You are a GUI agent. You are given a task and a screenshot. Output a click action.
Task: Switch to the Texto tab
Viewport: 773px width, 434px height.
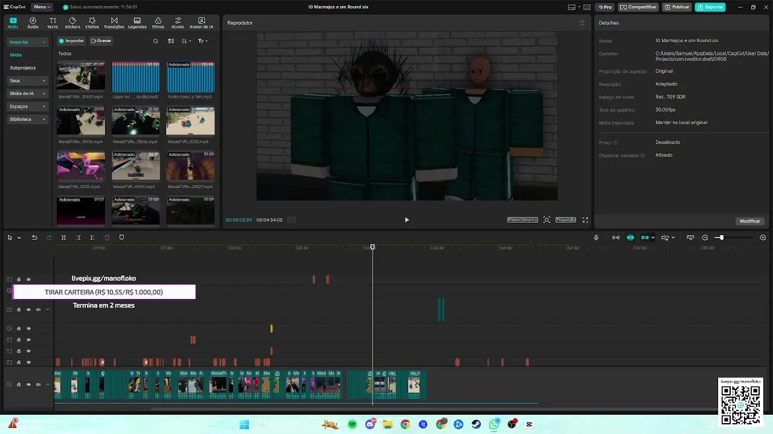[53, 23]
